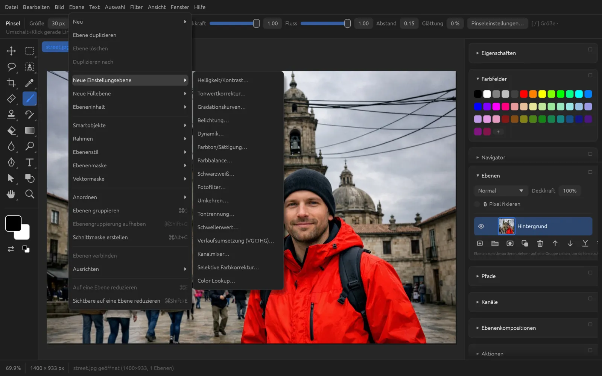Pick the red color swatch
The height and width of the screenshot is (376, 602).
click(524, 94)
